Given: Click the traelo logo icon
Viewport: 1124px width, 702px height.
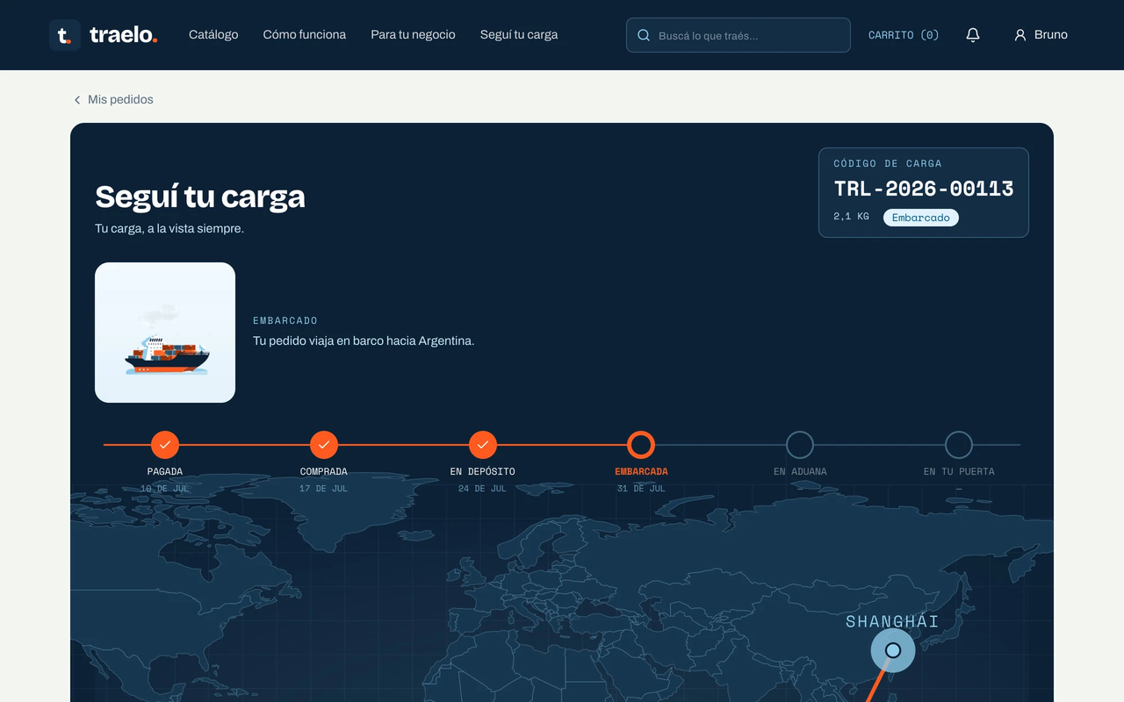Looking at the screenshot, I should click(65, 35).
